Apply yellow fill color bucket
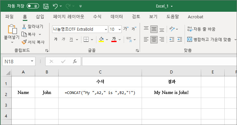 101,39
